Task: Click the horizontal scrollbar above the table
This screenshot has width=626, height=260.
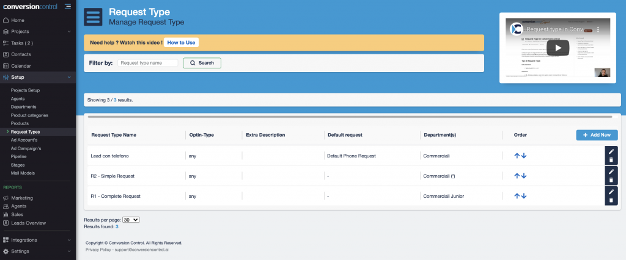Action: click(350, 116)
